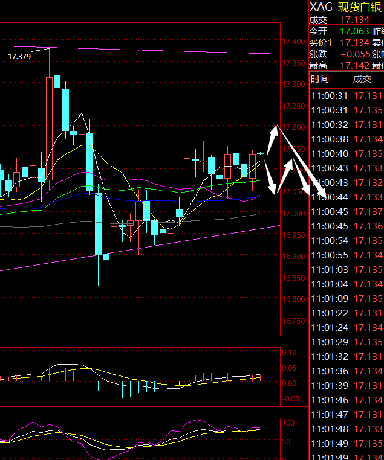The image size is (384, 460).
Task: Click price 17.136 in the 11:00:45 row
Action: click(x=368, y=226)
